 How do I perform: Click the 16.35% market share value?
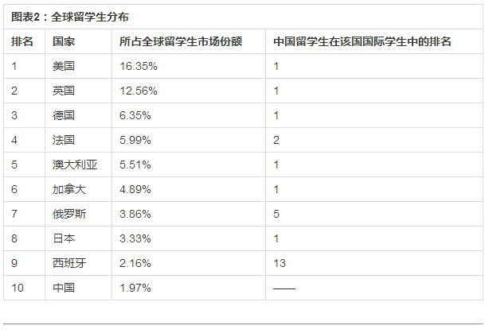coord(139,66)
